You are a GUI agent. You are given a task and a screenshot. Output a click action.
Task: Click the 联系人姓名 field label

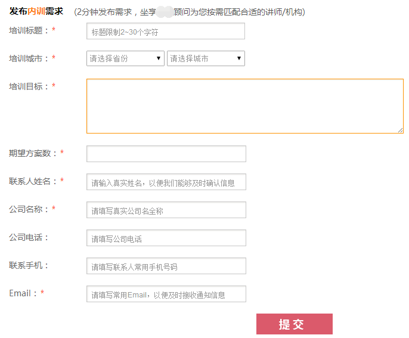pyautogui.click(x=33, y=181)
